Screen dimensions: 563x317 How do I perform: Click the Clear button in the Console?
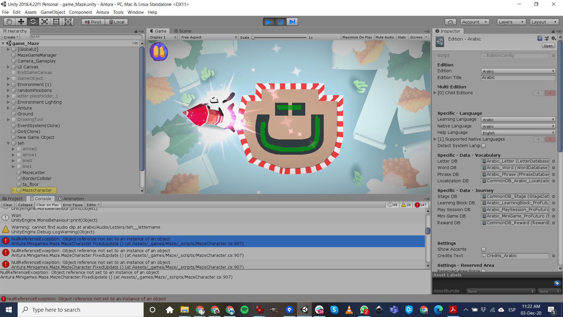pyautogui.click(x=8, y=205)
